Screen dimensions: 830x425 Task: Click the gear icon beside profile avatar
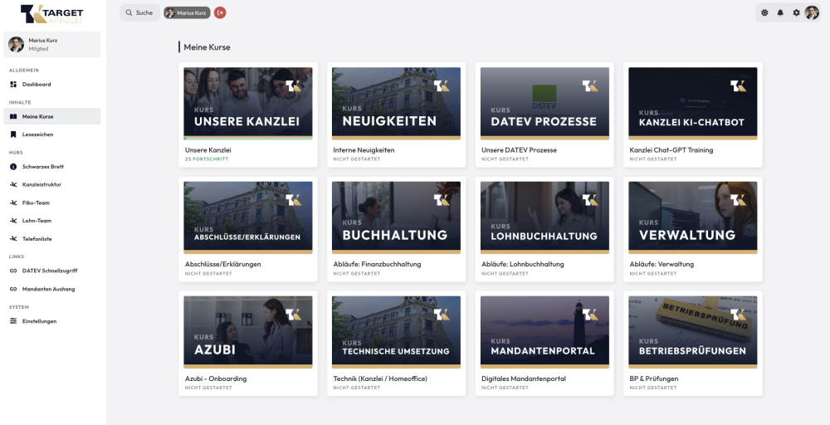796,12
